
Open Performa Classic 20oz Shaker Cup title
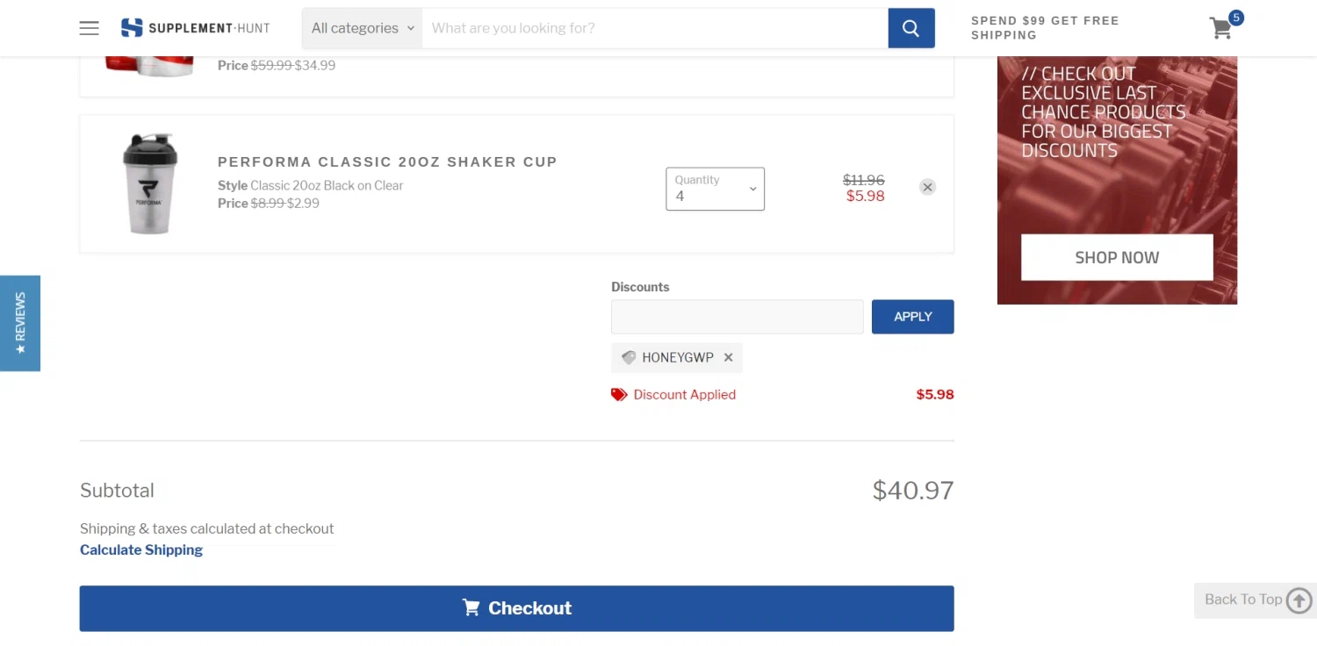click(x=387, y=161)
